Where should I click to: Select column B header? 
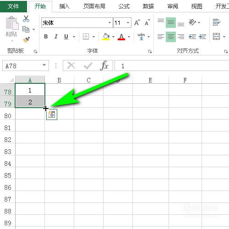pyautogui.click(x=60, y=80)
